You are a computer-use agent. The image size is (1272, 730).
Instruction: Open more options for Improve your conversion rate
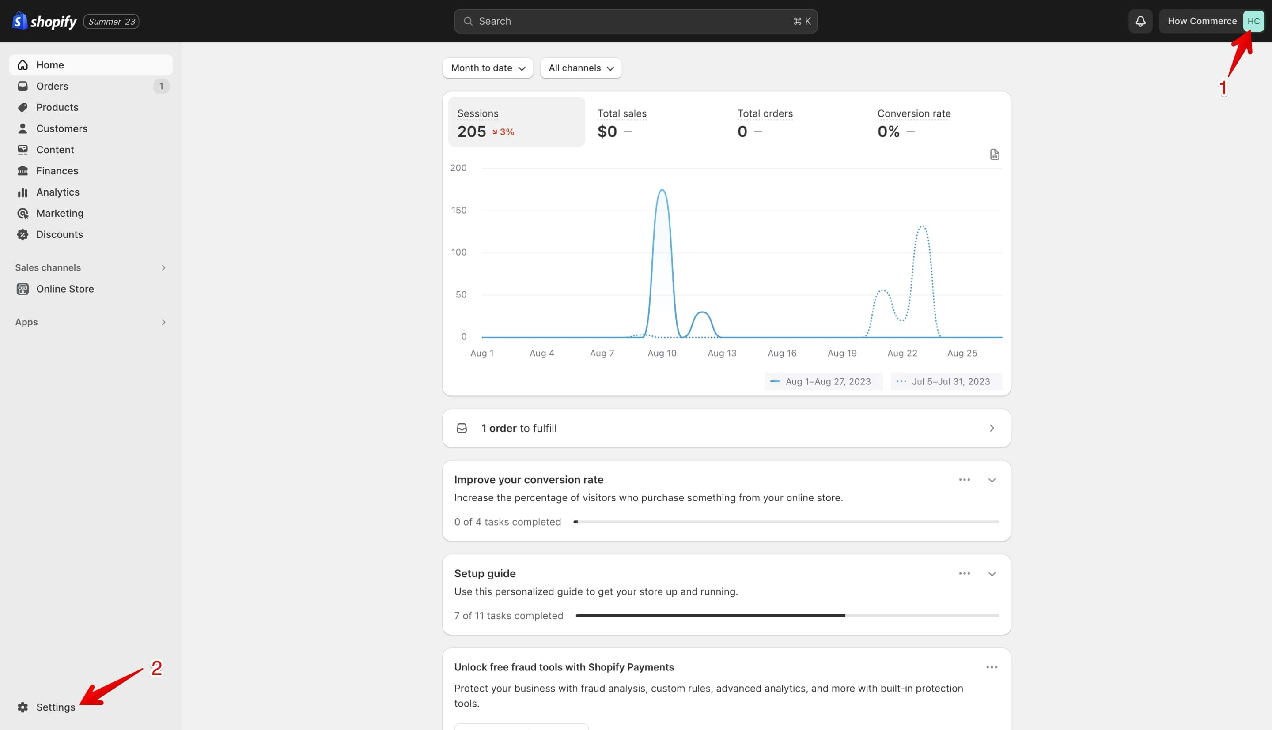click(964, 480)
